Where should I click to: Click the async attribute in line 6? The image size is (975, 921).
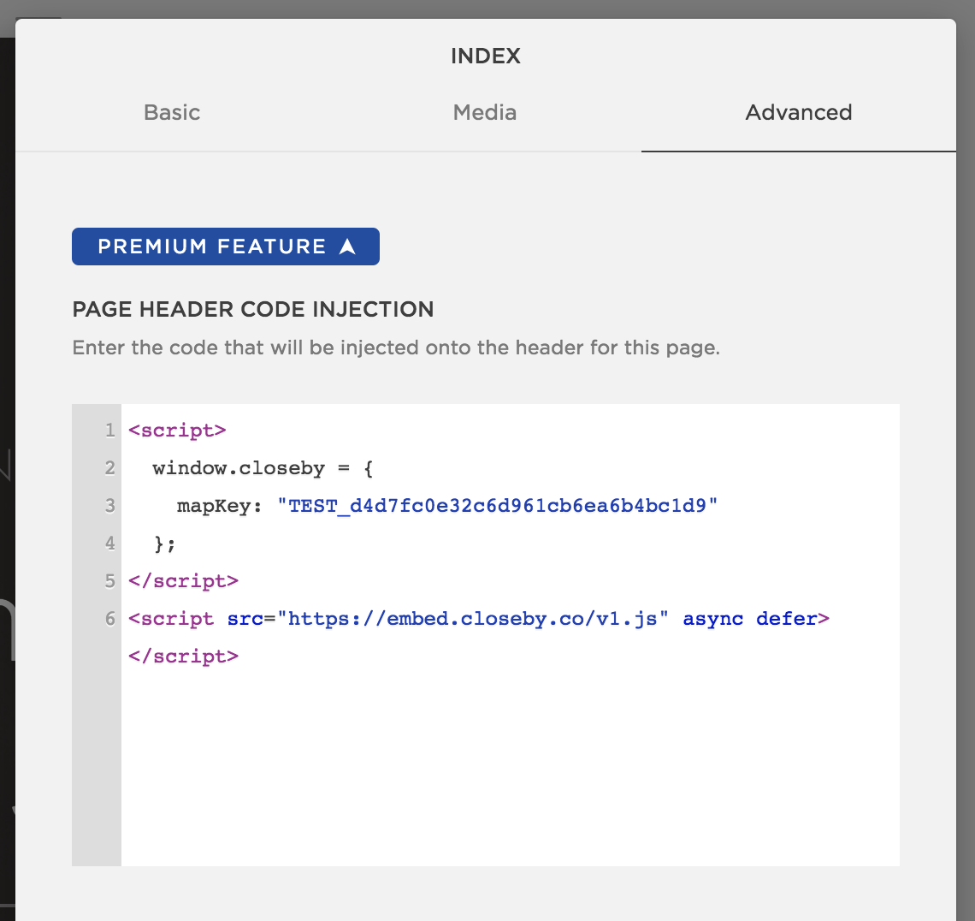[712, 619]
